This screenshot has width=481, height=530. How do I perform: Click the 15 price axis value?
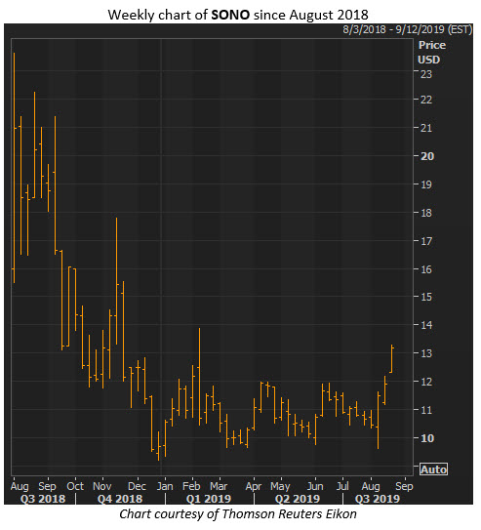click(x=426, y=297)
